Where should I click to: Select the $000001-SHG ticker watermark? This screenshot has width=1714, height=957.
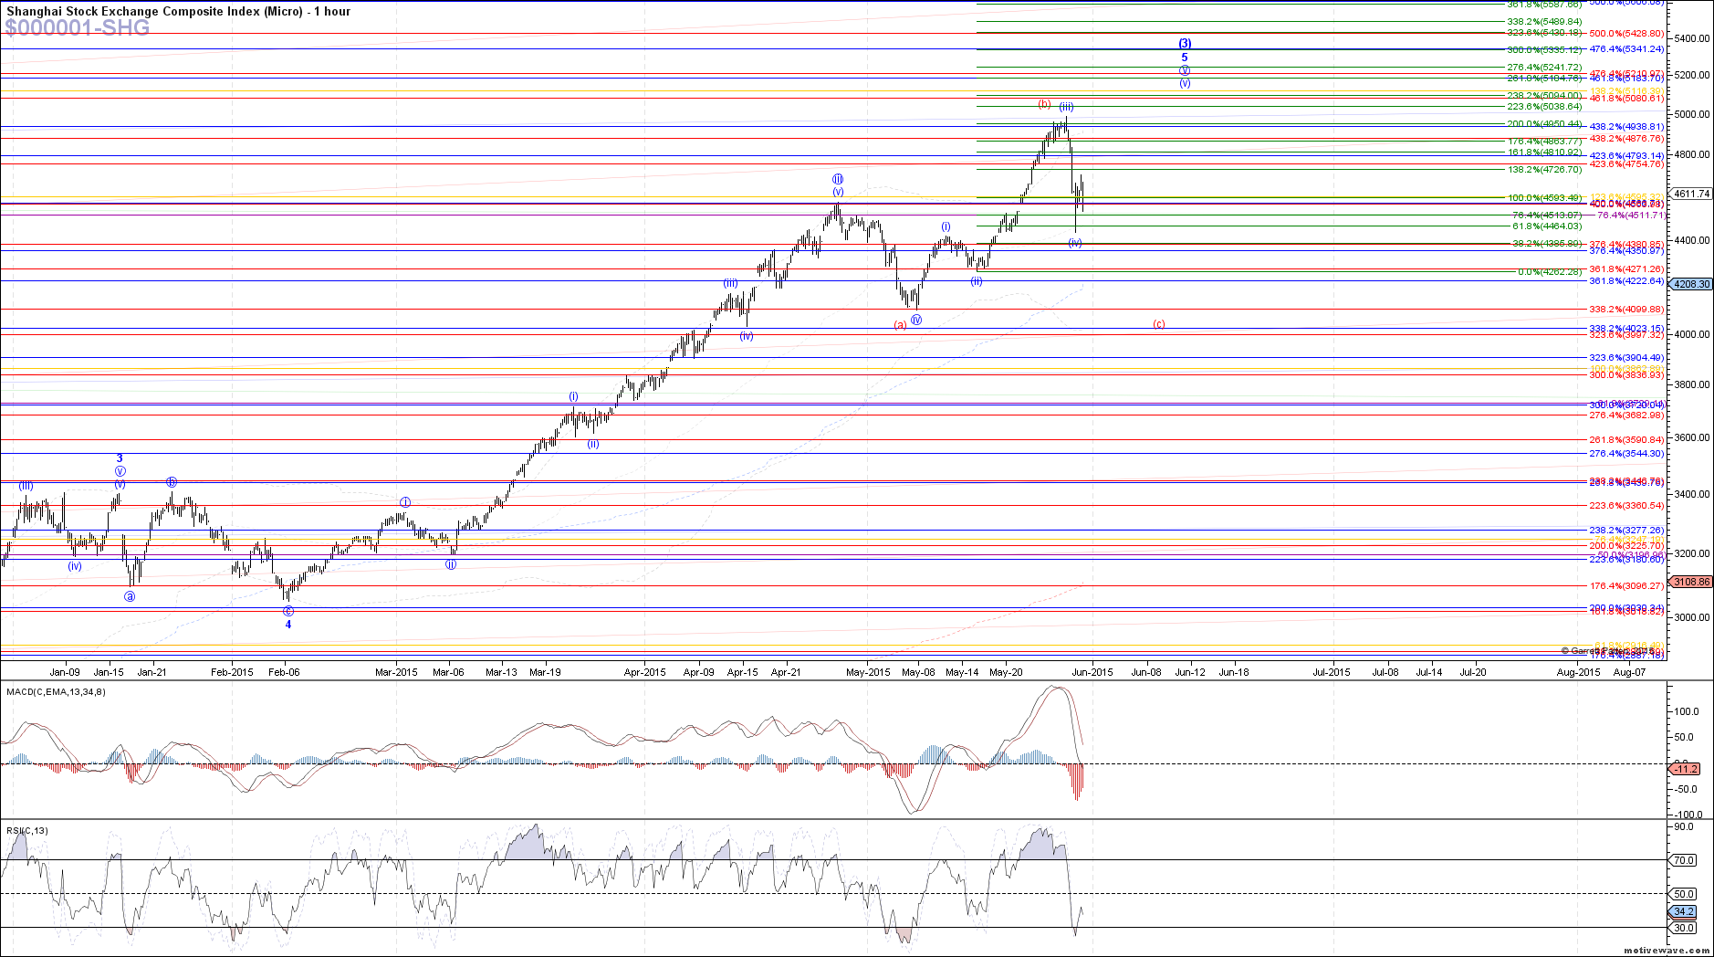click(78, 28)
